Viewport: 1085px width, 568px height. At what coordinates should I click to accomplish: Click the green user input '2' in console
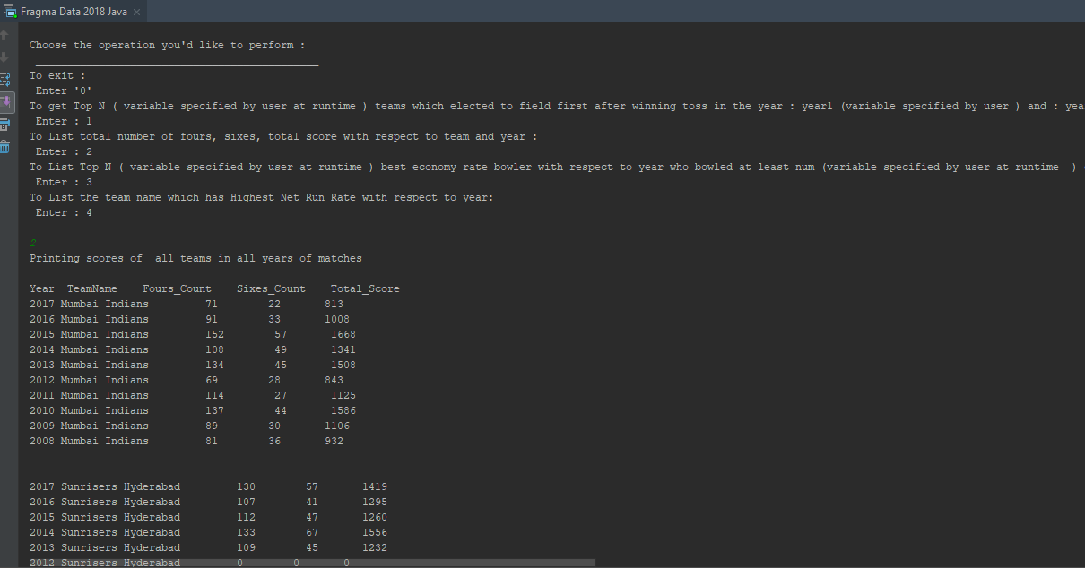click(33, 243)
